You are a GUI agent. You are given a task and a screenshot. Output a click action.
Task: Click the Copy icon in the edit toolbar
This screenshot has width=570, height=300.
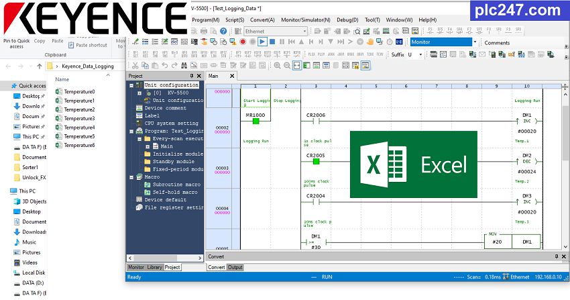(145, 66)
